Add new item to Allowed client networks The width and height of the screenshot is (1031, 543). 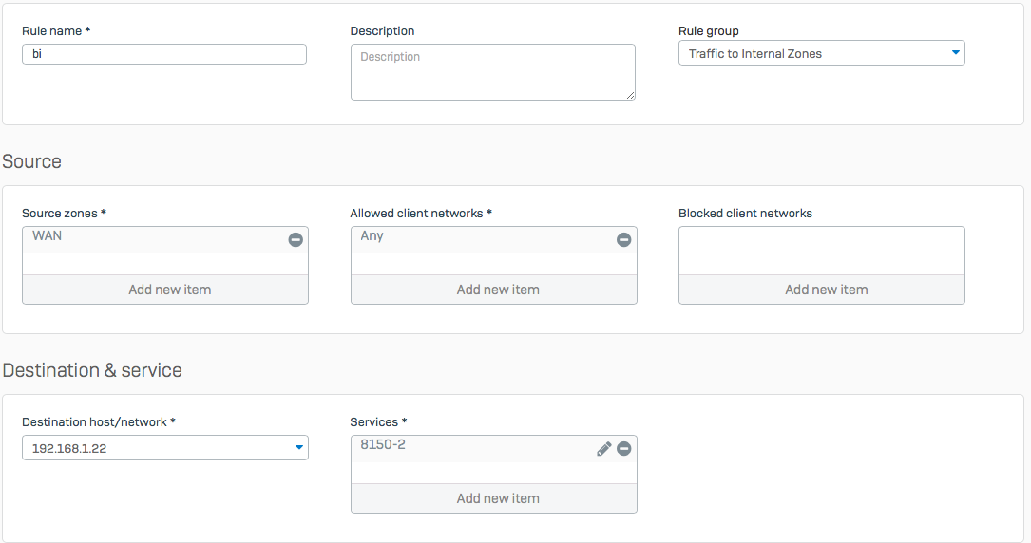pos(493,290)
